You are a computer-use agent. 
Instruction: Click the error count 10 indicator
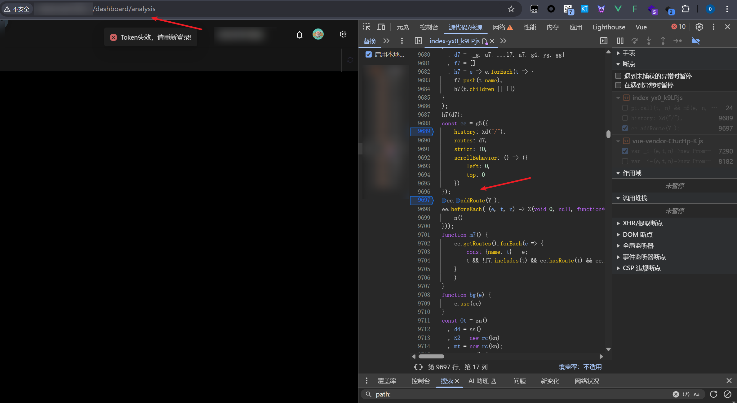coord(678,27)
